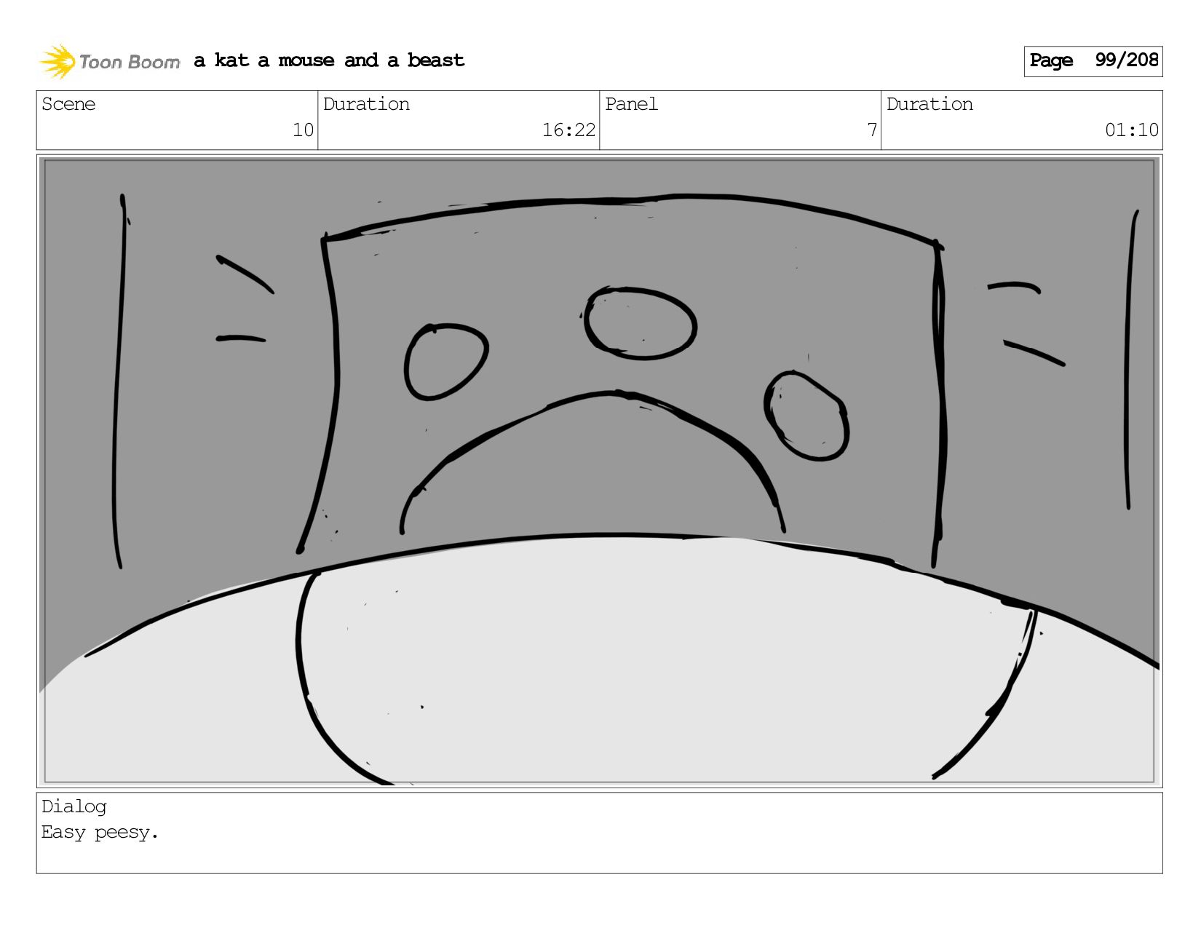Click the scene duration value '16:22'

coord(568,130)
